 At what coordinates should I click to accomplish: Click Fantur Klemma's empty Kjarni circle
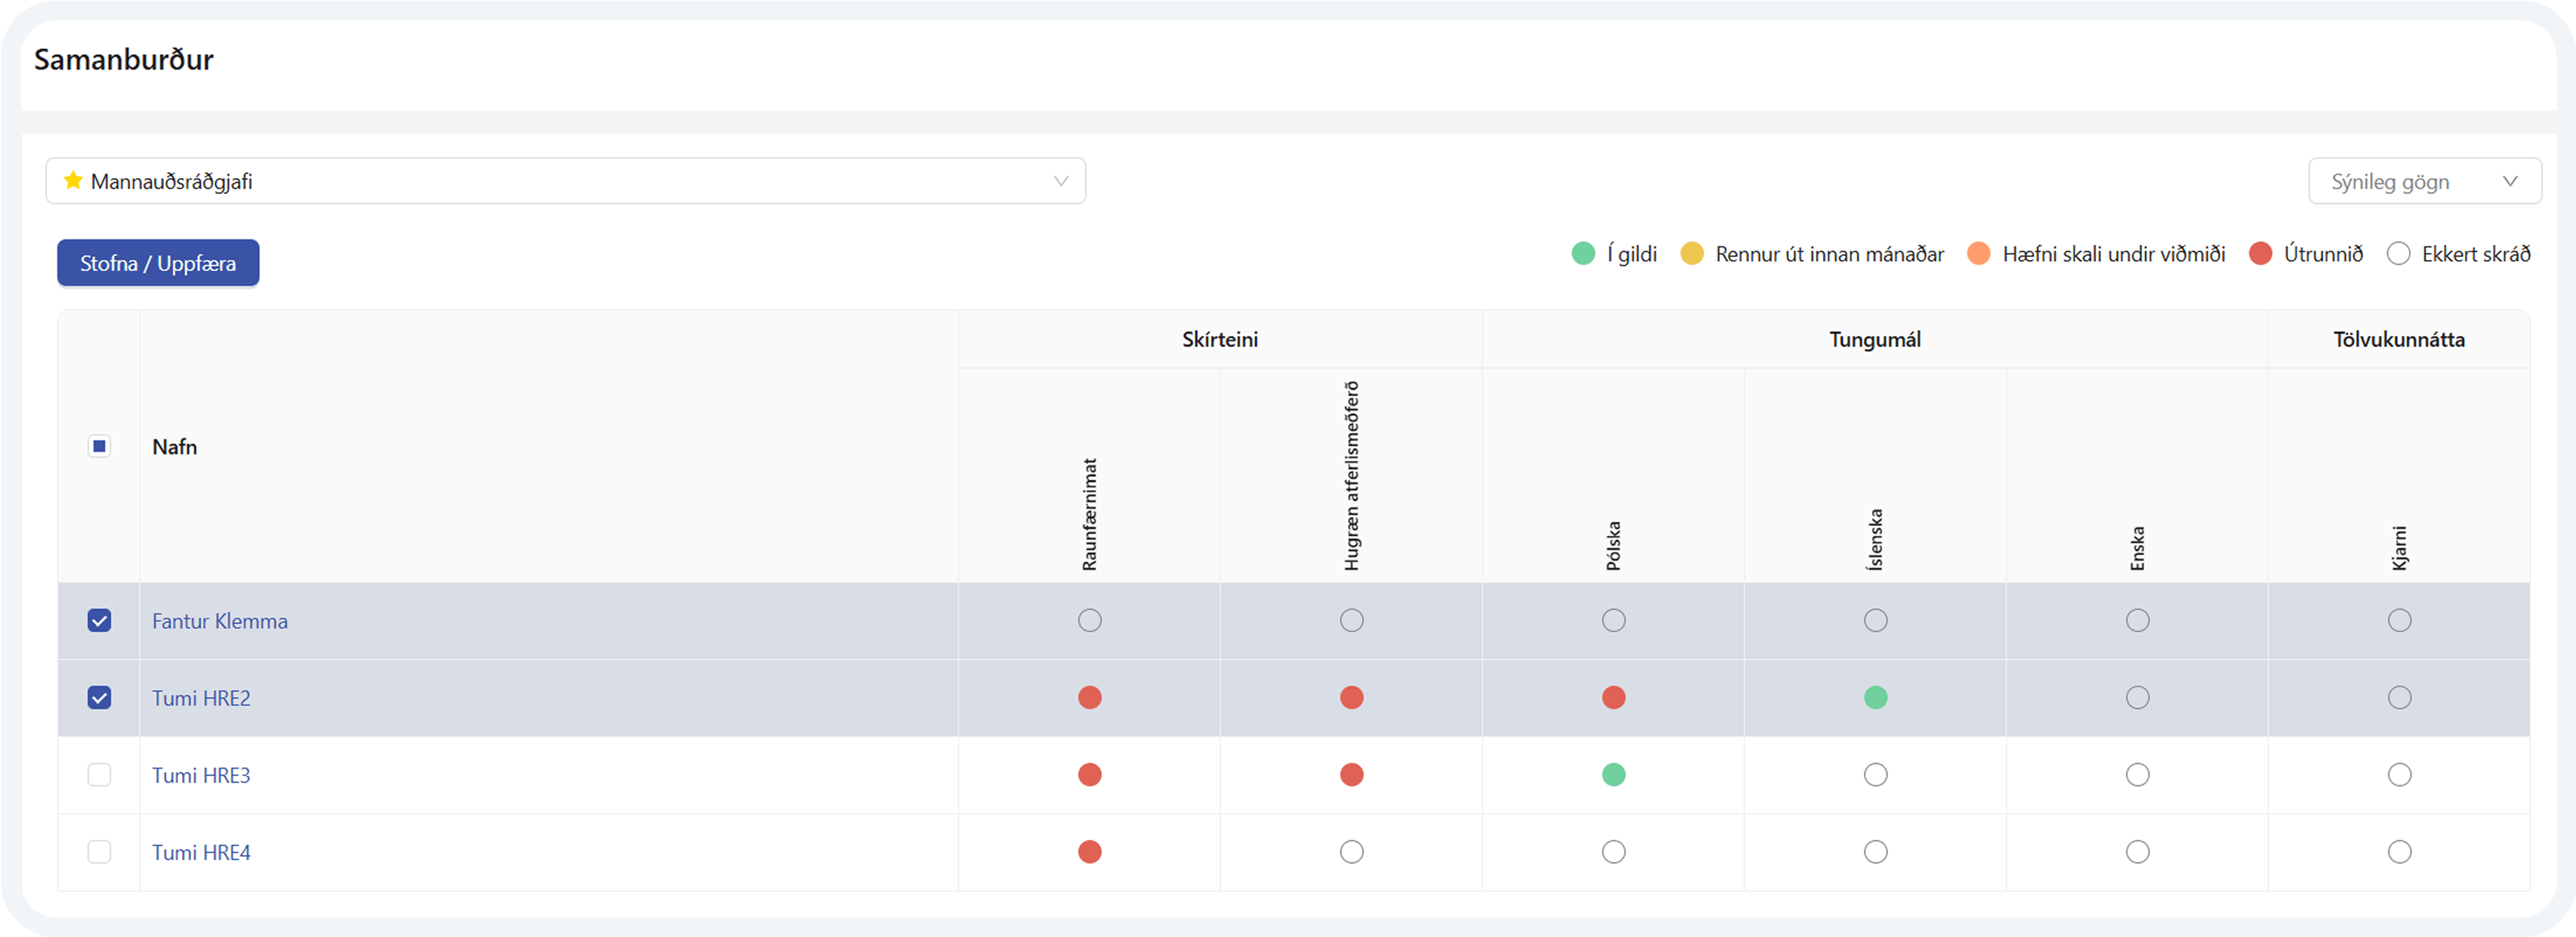pyautogui.click(x=2399, y=620)
